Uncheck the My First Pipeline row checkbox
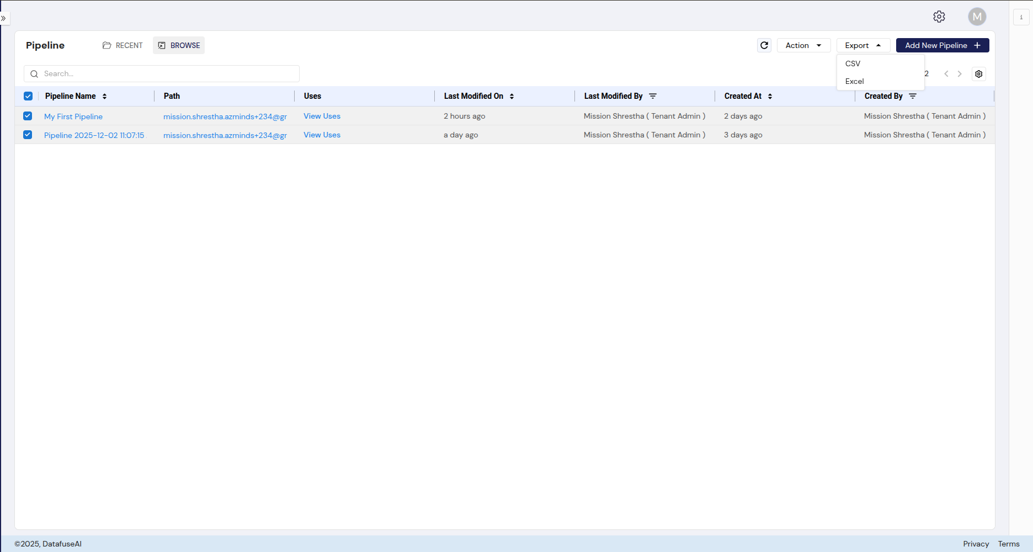1033x552 pixels. tap(28, 116)
